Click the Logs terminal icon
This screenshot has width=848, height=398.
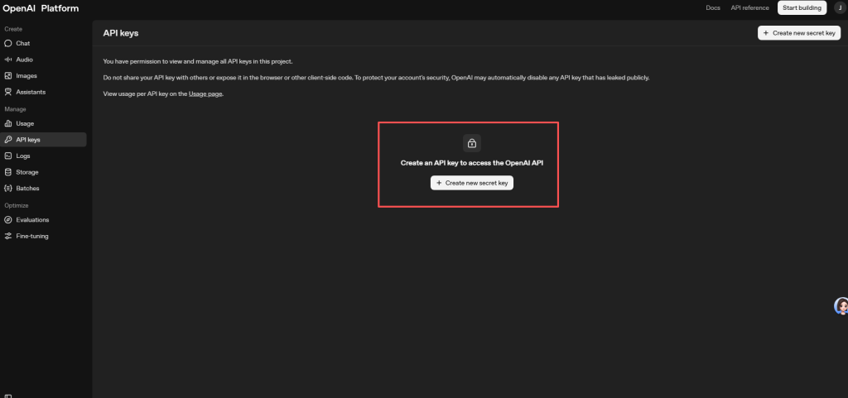pyautogui.click(x=8, y=156)
